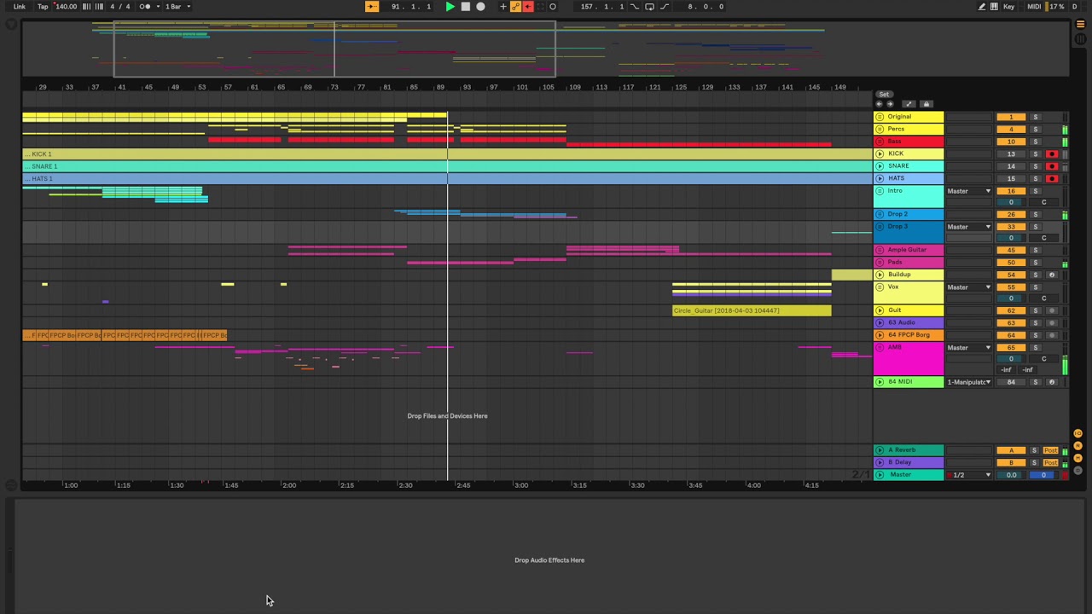The height and width of the screenshot is (614, 1092).
Task: Unfold the Bass group track
Action: pyautogui.click(x=880, y=142)
